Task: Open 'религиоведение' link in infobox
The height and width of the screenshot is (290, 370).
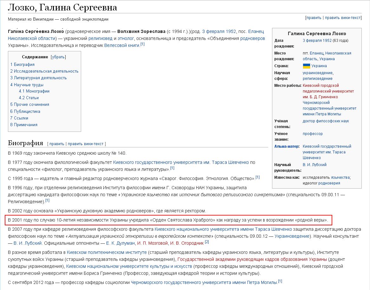Action: click(318, 78)
